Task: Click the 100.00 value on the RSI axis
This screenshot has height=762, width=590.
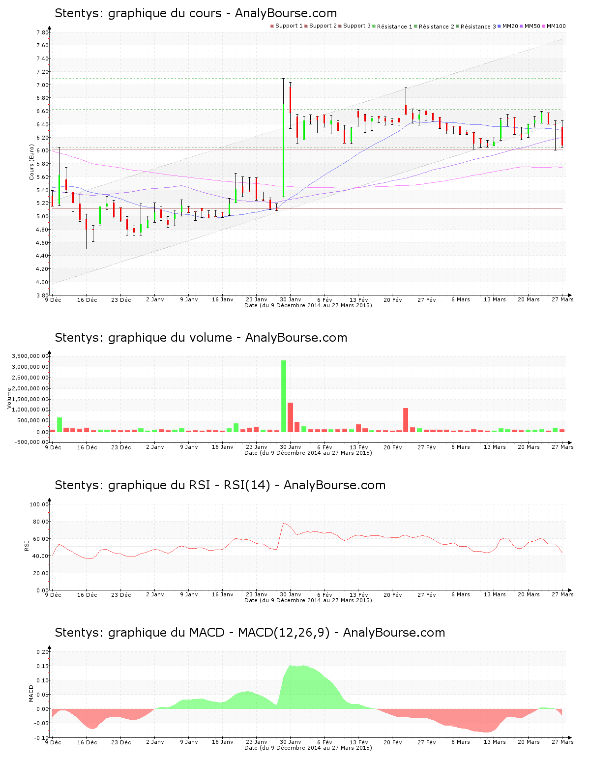Action: point(39,504)
